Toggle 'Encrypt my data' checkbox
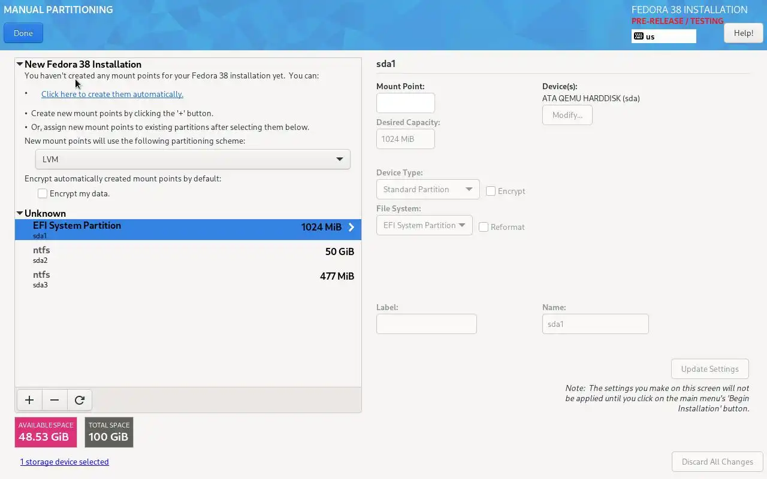The image size is (767, 479). (43, 193)
